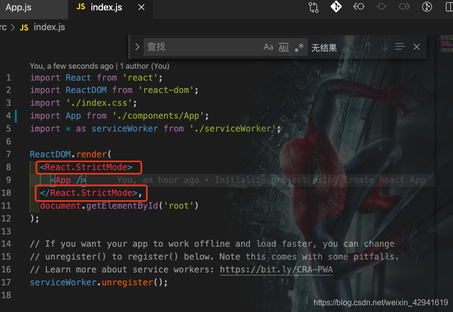This screenshot has height=312, width=453.
Task: Click the timeline history icon in title bar
Action: click(x=426, y=7)
